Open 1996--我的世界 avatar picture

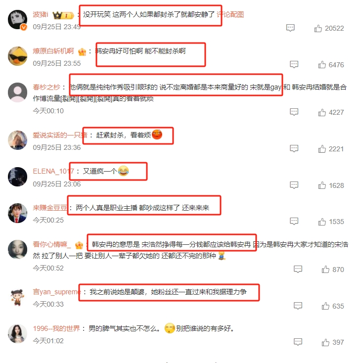[18, 334]
